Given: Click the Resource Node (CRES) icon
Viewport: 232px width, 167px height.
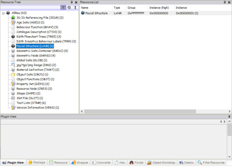Looking at the screenshot, I should [x=13, y=89].
